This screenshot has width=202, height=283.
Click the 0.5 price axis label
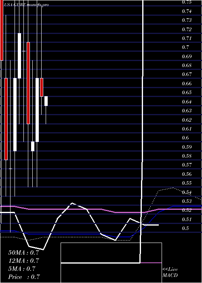185,228
